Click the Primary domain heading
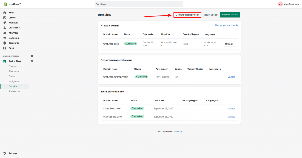Screen dimensions: 302x158 coord(110,25)
